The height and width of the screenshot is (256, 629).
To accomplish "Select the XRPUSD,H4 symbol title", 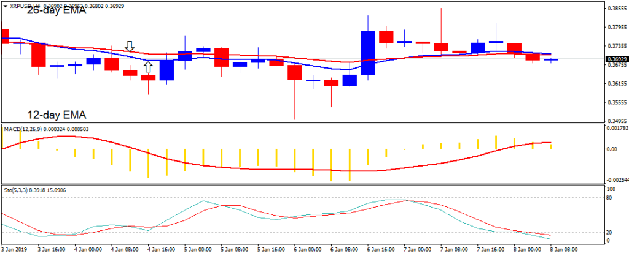I will (x=25, y=6).
